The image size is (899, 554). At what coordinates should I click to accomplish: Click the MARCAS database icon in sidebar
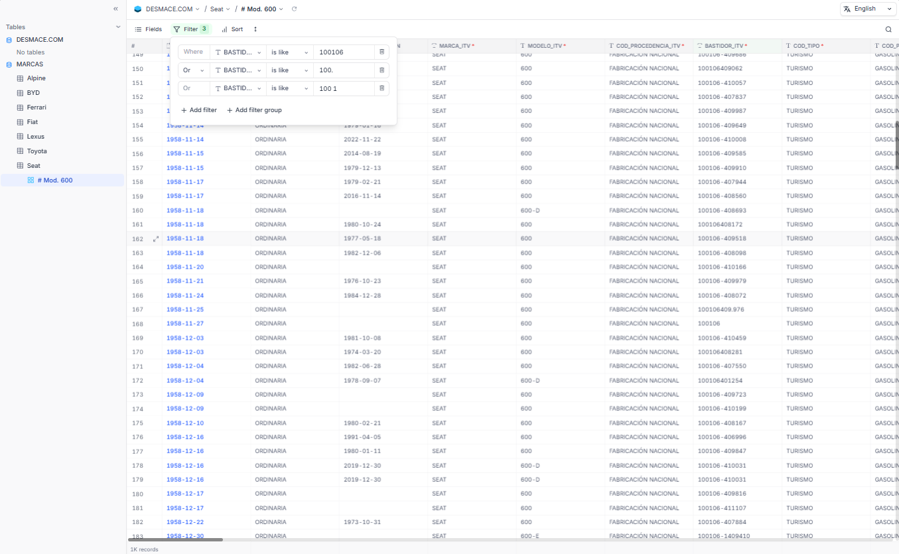(9, 64)
